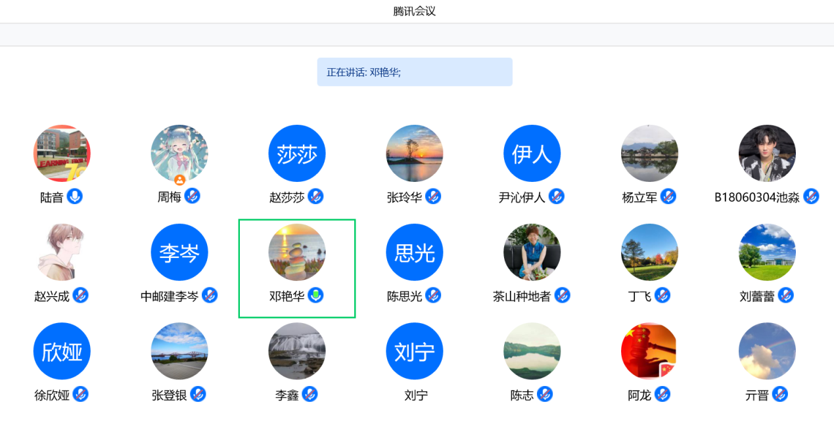Screen dimensions: 834x432
Task: Click the name label 杨立军
Action: (639, 197)
